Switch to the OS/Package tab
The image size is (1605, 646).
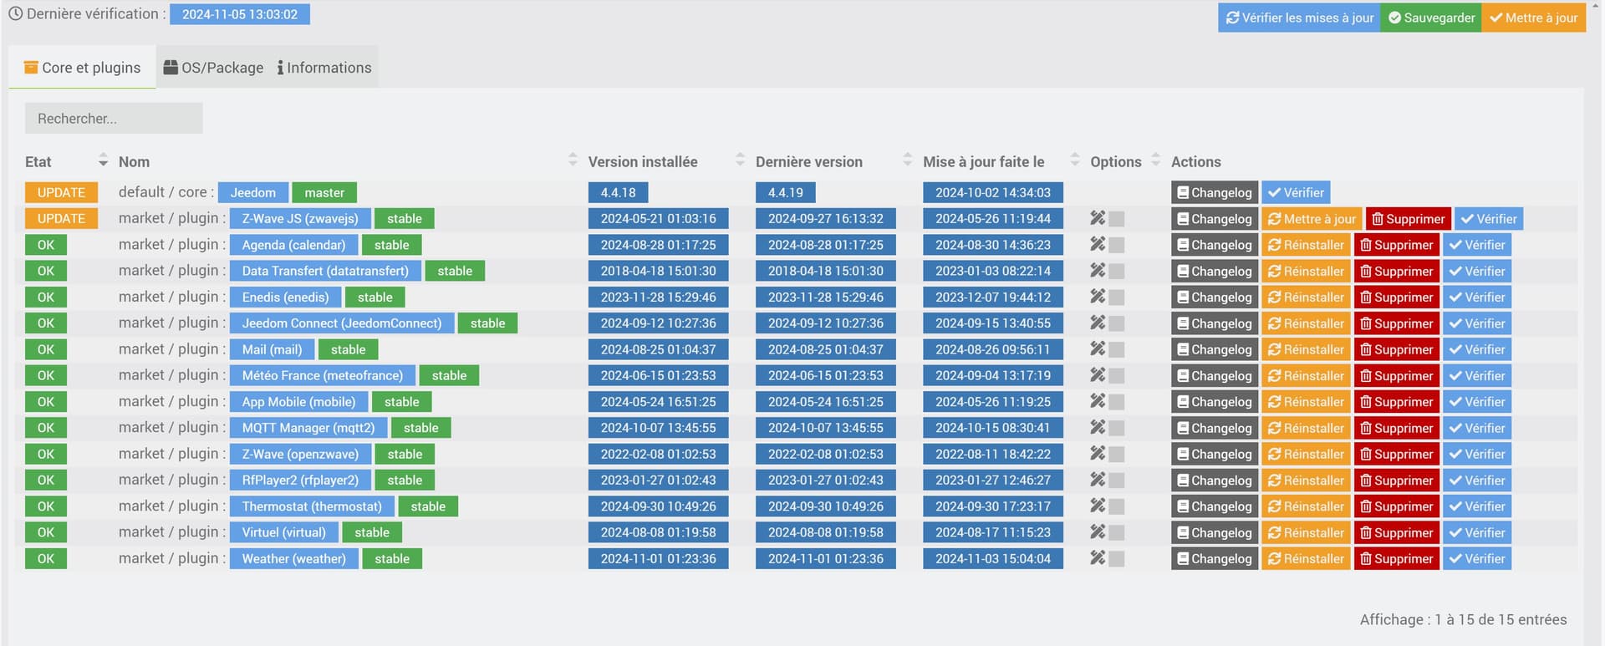coord(213,68)
